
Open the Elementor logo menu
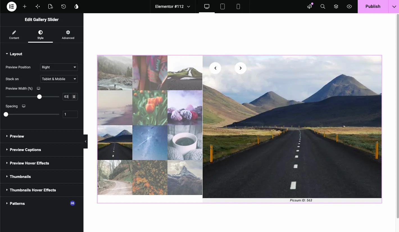[x=12, y=6]
